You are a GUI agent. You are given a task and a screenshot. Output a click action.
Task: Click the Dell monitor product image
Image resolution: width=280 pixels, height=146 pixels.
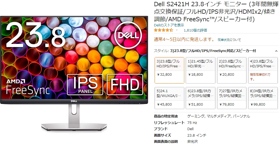tap(74, 74)
